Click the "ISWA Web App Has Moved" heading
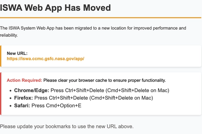 coord(55,7)
